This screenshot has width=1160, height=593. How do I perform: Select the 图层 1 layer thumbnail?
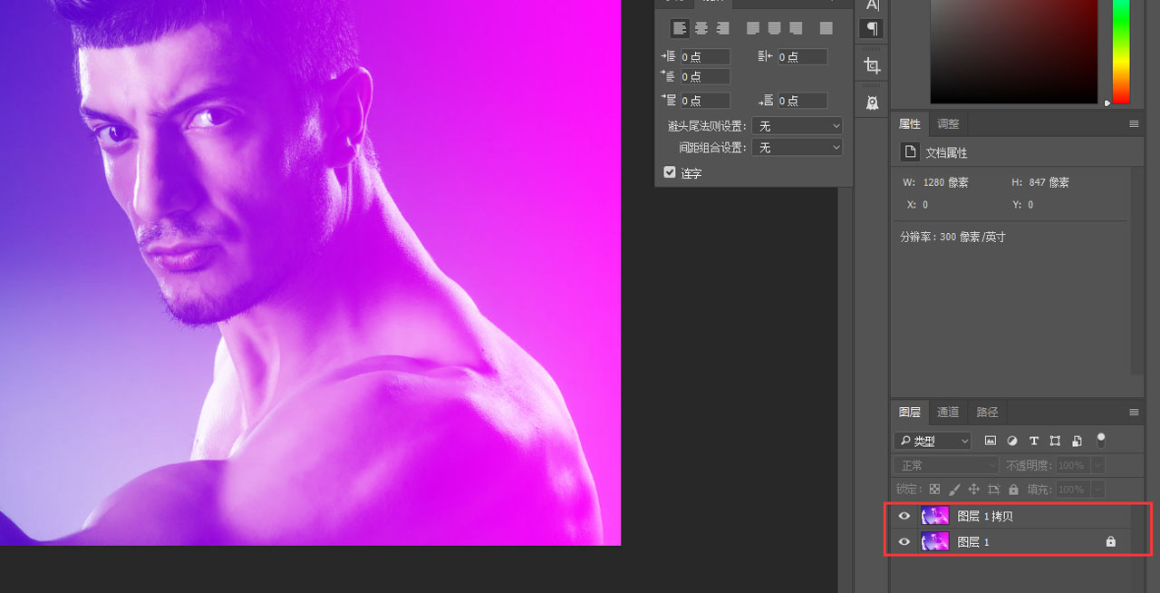(934, 541)
